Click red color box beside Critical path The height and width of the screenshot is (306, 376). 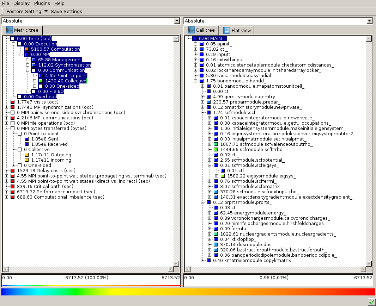pyautogui.click(x=13, y=187)
